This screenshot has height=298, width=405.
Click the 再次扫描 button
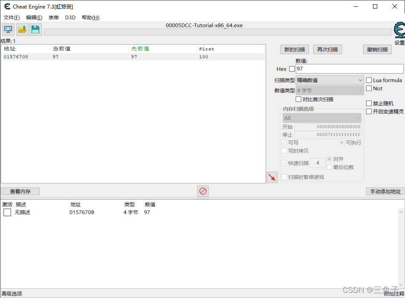point(328,49)
